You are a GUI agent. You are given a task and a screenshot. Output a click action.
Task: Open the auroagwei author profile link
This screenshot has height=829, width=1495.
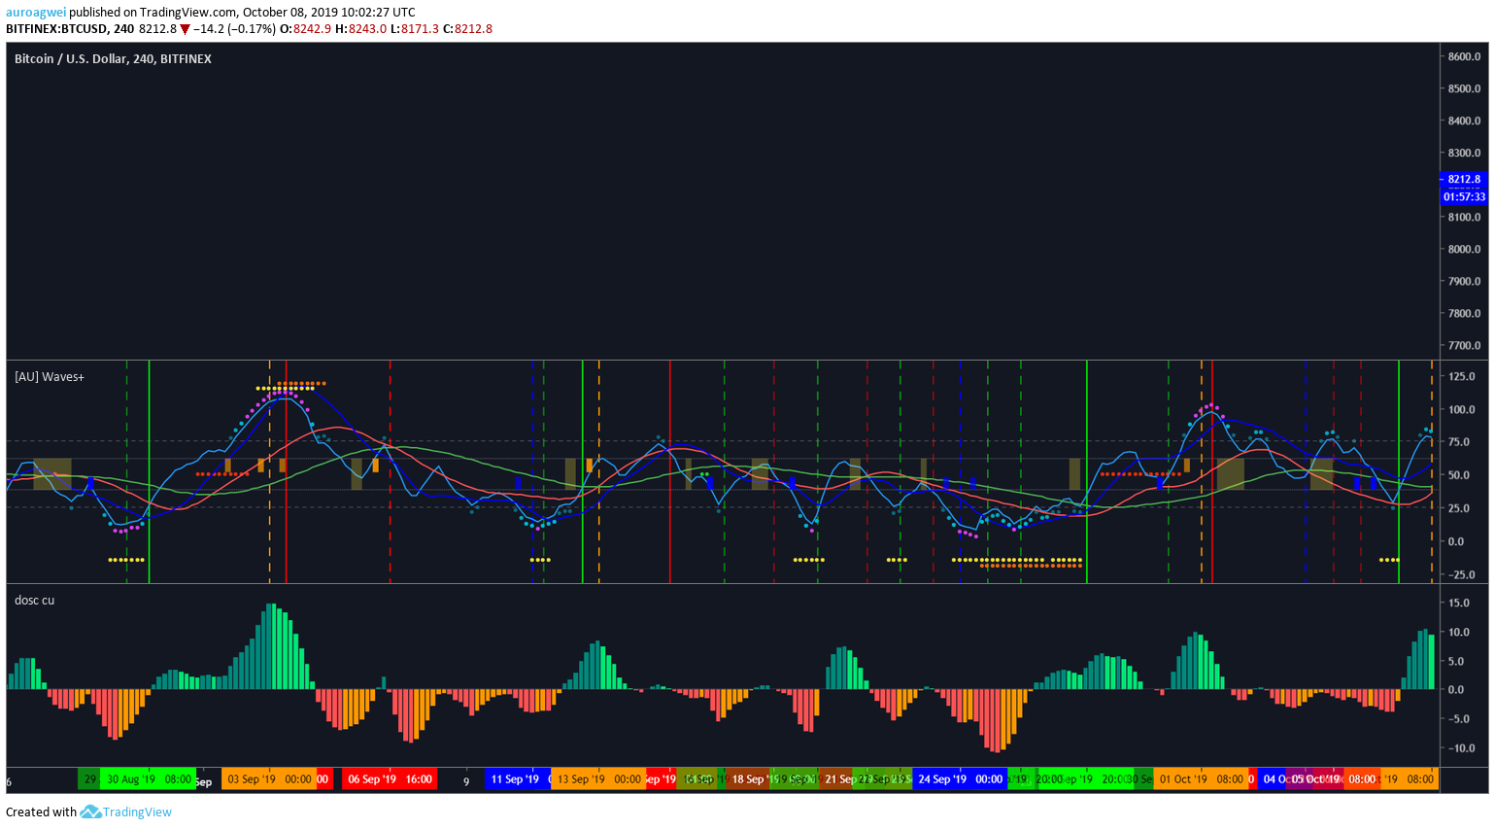pyautogui.click(x=36, y=13)
